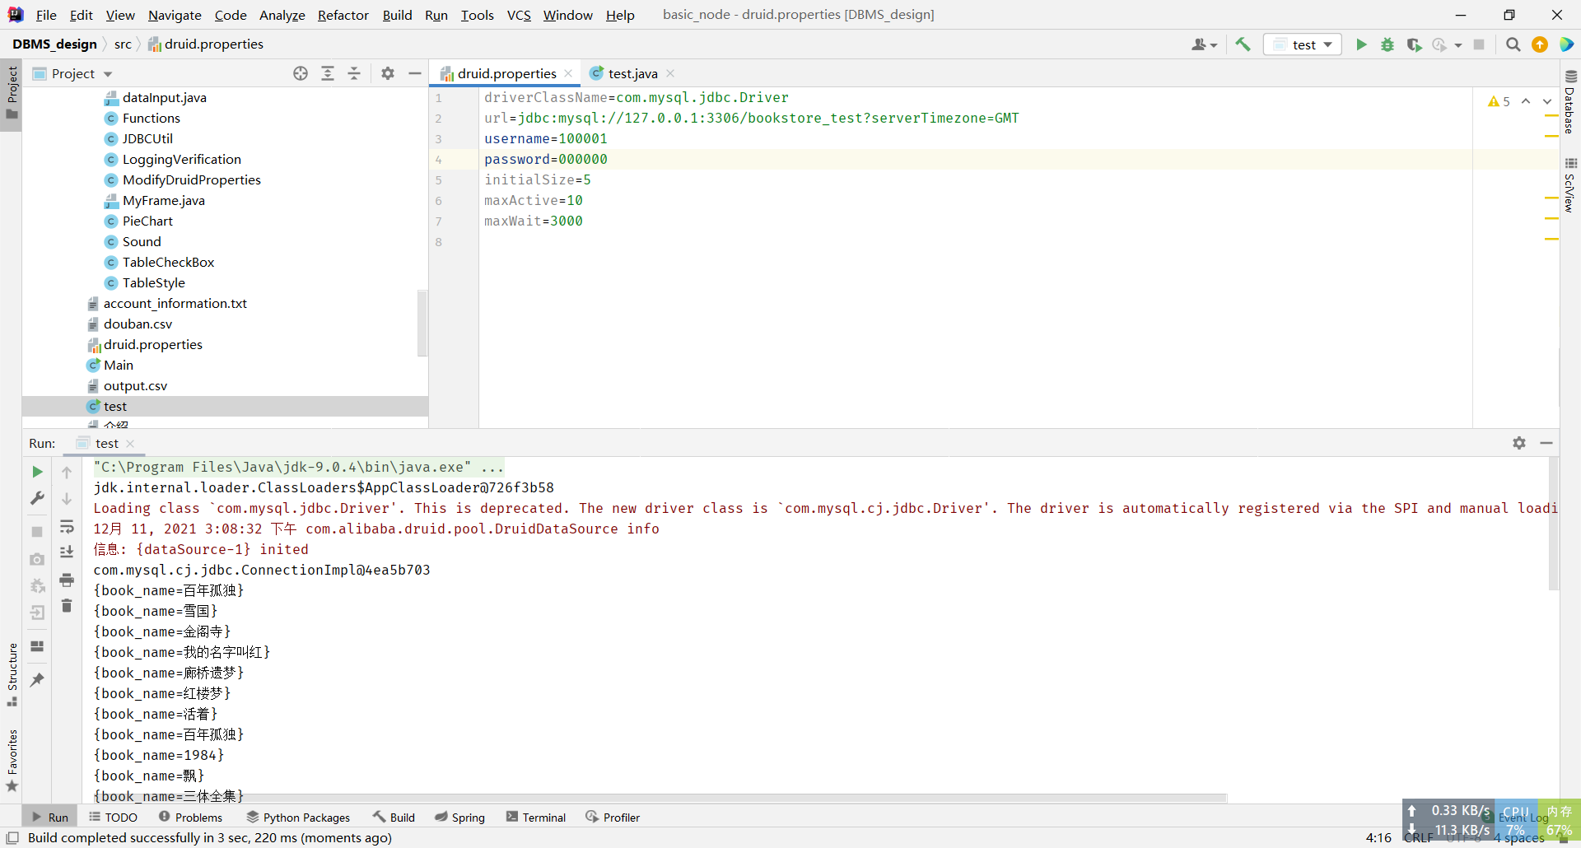Minimize the Run tool window
Image resolution: width=1581 pixels, height=848 pixels.
pyautogui.click(x=1546, y=443)
